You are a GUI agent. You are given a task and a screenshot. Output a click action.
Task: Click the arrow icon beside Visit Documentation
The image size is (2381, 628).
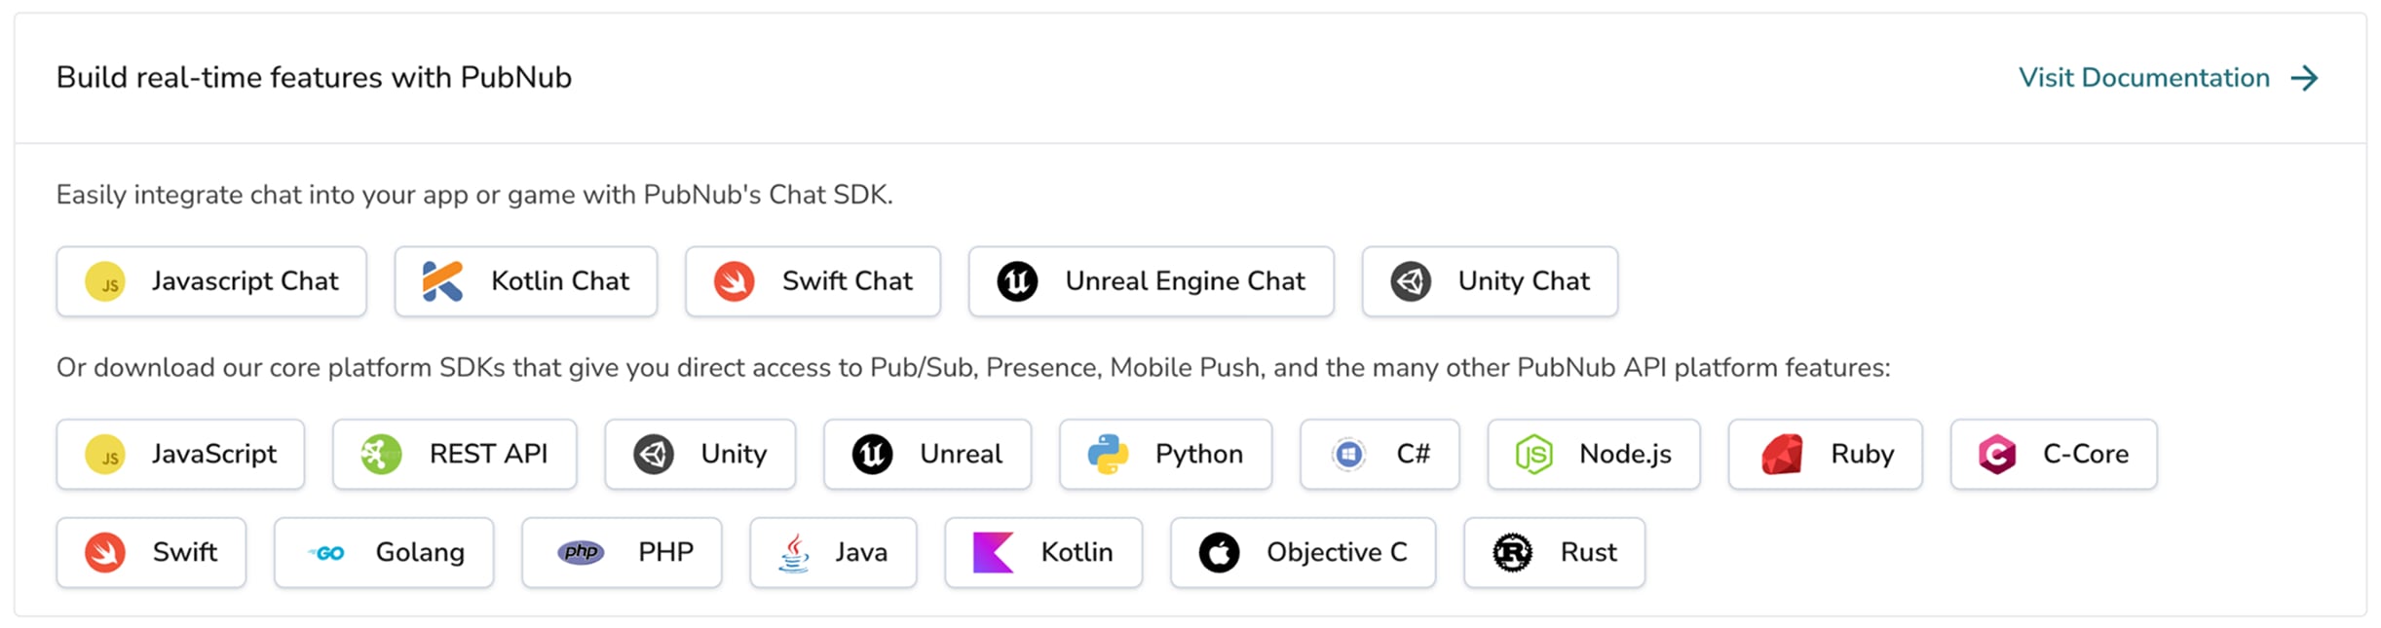(x=2305, y=78)
